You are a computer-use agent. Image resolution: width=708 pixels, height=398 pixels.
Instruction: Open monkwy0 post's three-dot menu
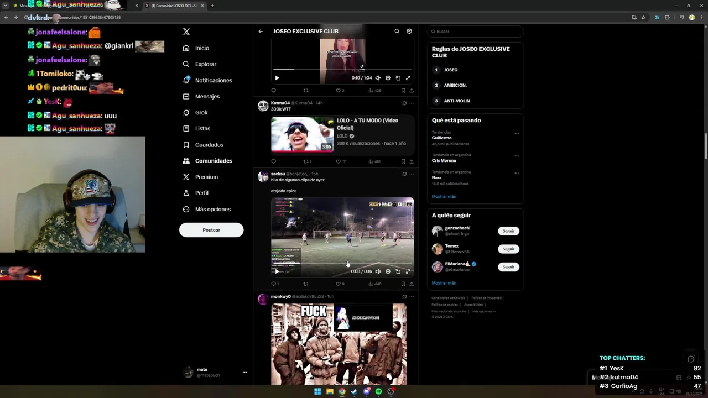411,297
